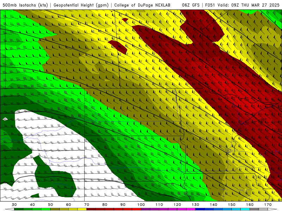Click the 'Geopotential Height (gpm)' header label
The width and height of the screenshot is (282, 211).
[x=81, y=5]
